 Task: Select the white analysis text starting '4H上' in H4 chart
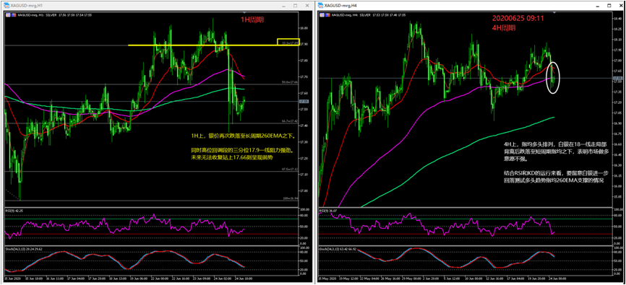pyautogui.click(x=555, y=162)
